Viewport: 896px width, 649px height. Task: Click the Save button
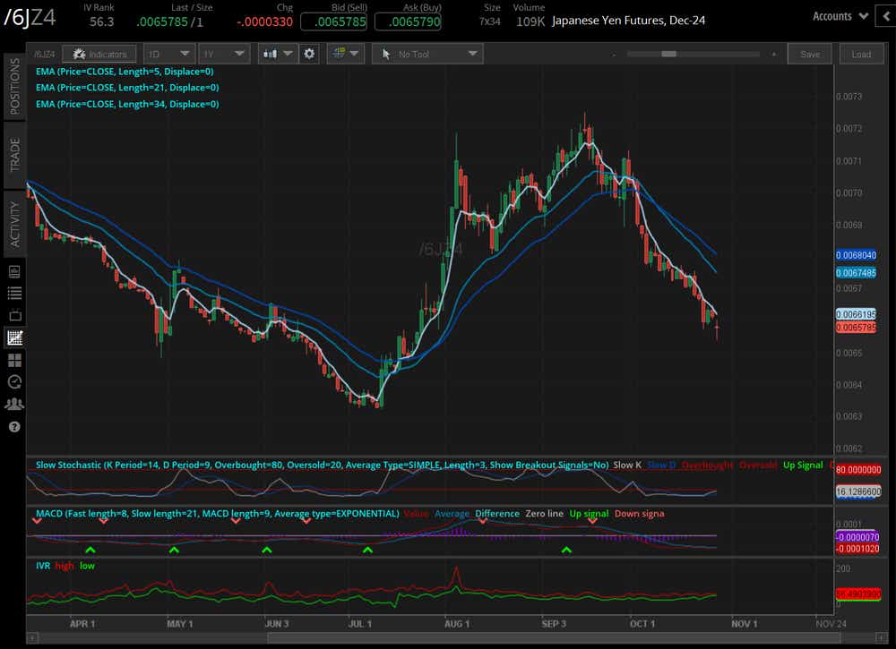point(809,54)
